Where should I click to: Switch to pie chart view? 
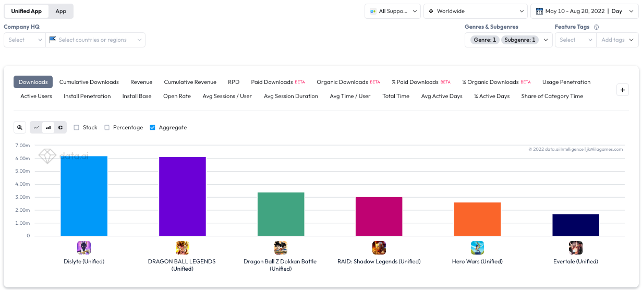pos(60,127)
